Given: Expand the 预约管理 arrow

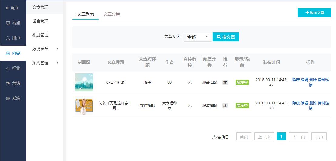Looking at the screenshot, I should coord(58,63).
